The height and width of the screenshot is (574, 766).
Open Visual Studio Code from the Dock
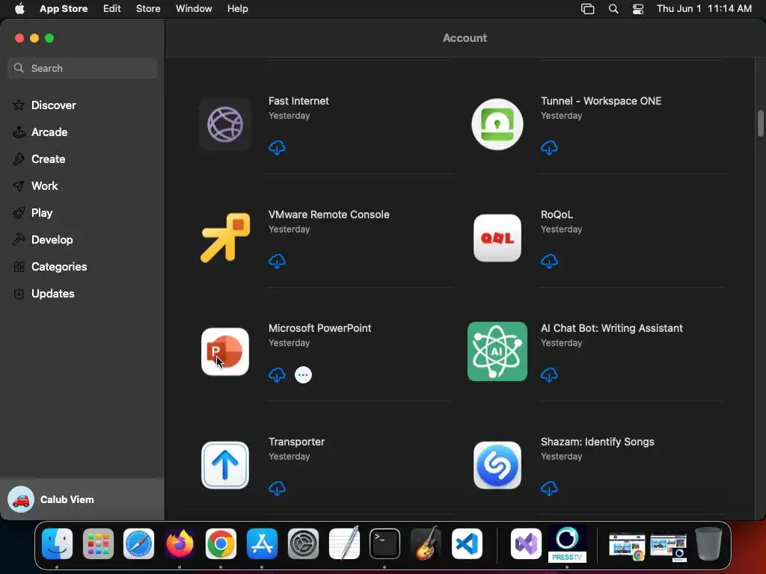coord(467,543)
